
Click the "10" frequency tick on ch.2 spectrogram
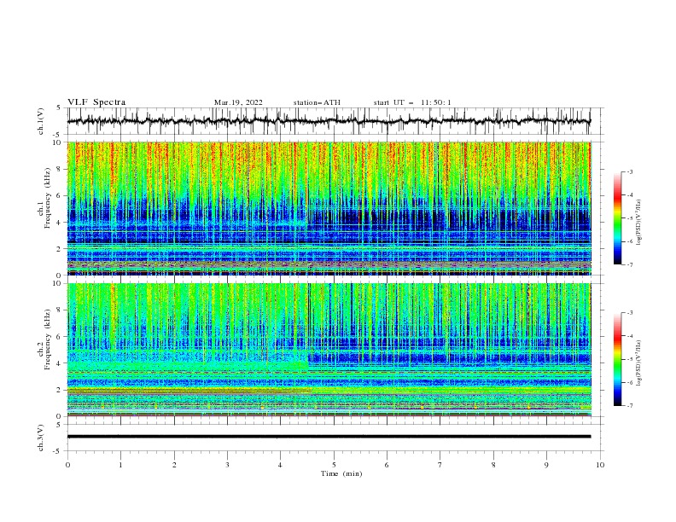pyautogui.click(x=58, y=283)
